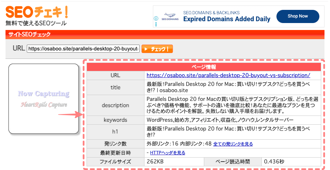Click the Now Capturing site thumbnail
The height and width of the screenshot is (170, 330).
pos(44,99)
